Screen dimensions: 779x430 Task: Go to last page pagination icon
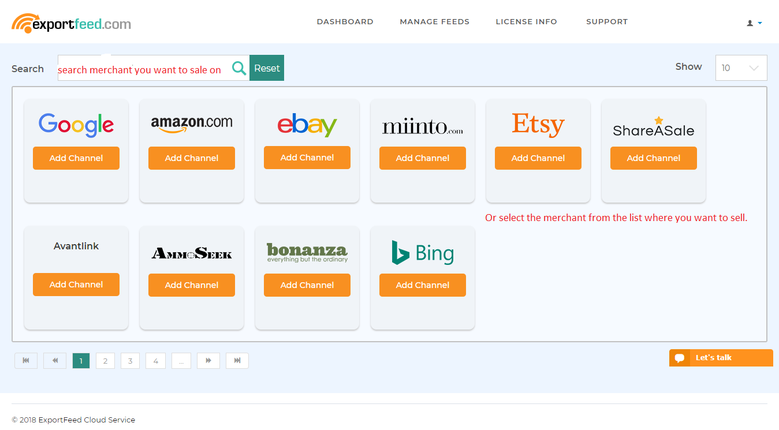[237, 361]
